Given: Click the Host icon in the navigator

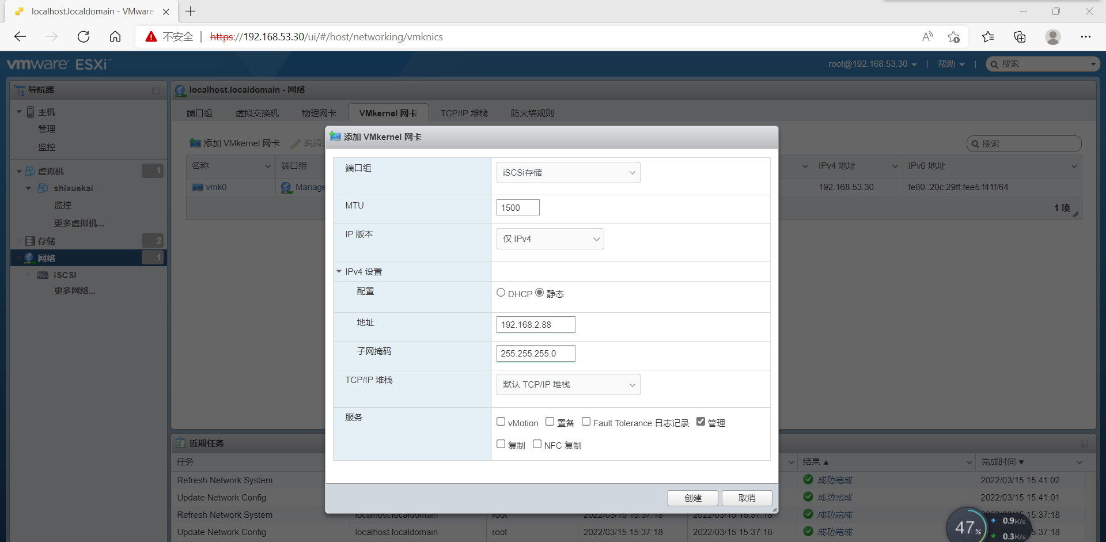Looking at the screenshot, I should coord(31,112).
